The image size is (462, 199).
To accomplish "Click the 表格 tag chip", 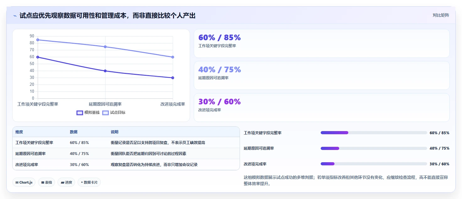I will click(46, 182).
